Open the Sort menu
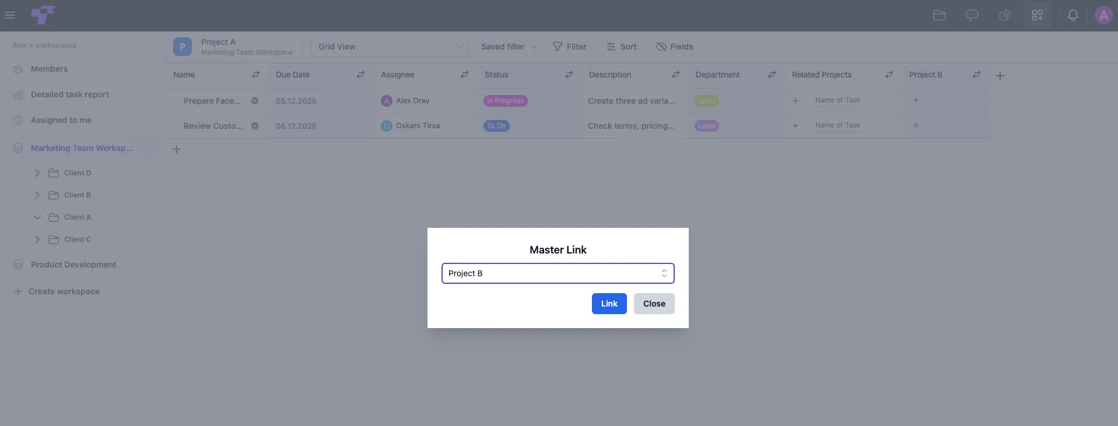This screenshot has width=1118, height=426. click(x=621, y=47)
